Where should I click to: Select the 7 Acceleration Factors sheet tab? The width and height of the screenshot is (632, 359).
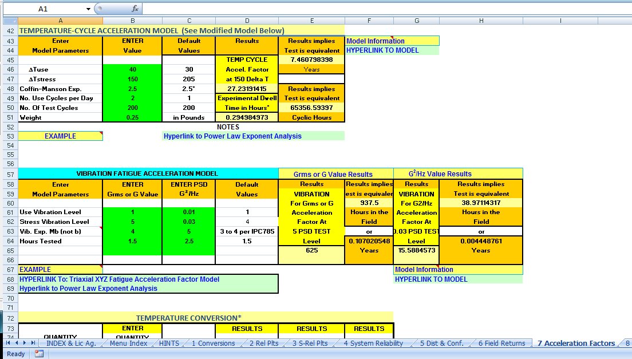tap(576, 344)
